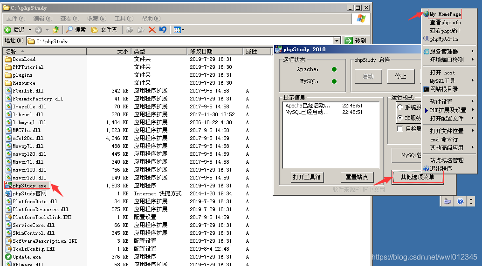Select the Update.exe application icon

click(x=8, y=257)
